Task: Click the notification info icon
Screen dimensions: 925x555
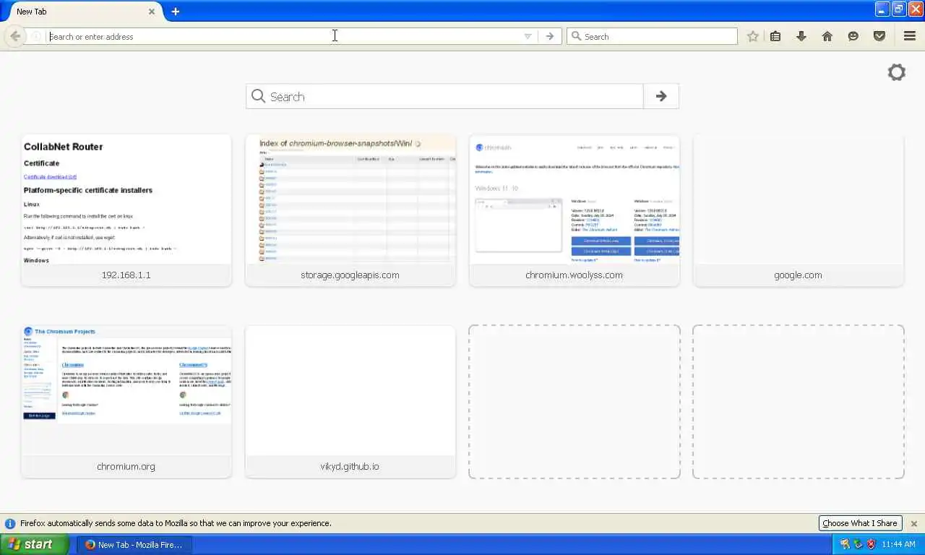Action: coord(10,523)
